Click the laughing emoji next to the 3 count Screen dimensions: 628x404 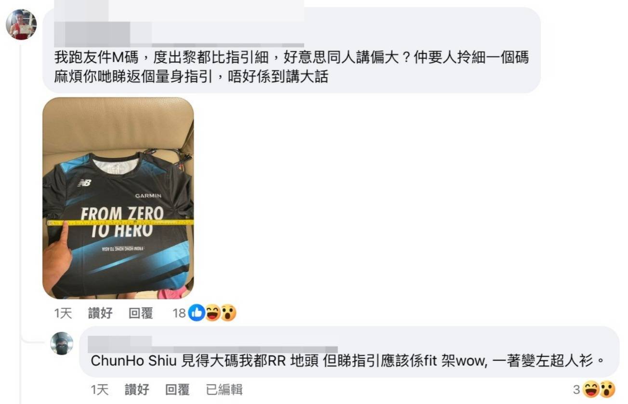[591, 389]
